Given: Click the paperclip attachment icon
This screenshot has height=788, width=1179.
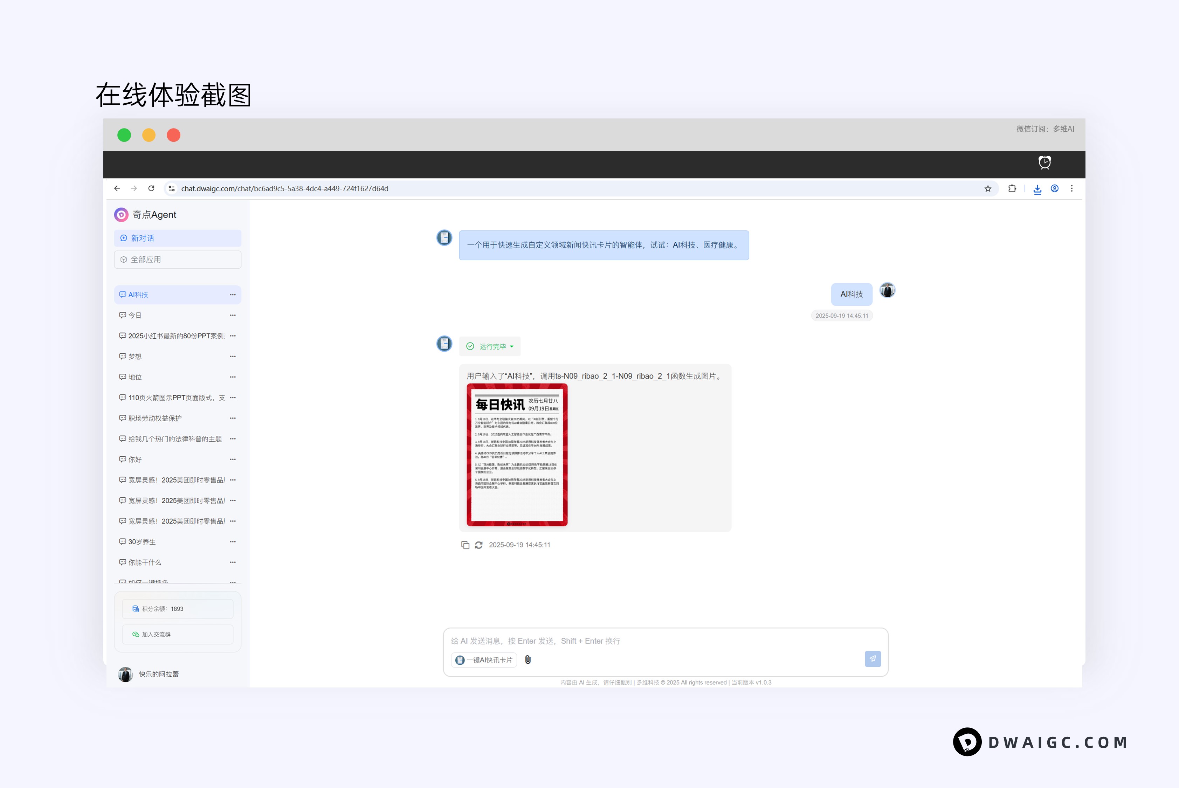Looking at the screenshot, I should click(x=527, y=659).
